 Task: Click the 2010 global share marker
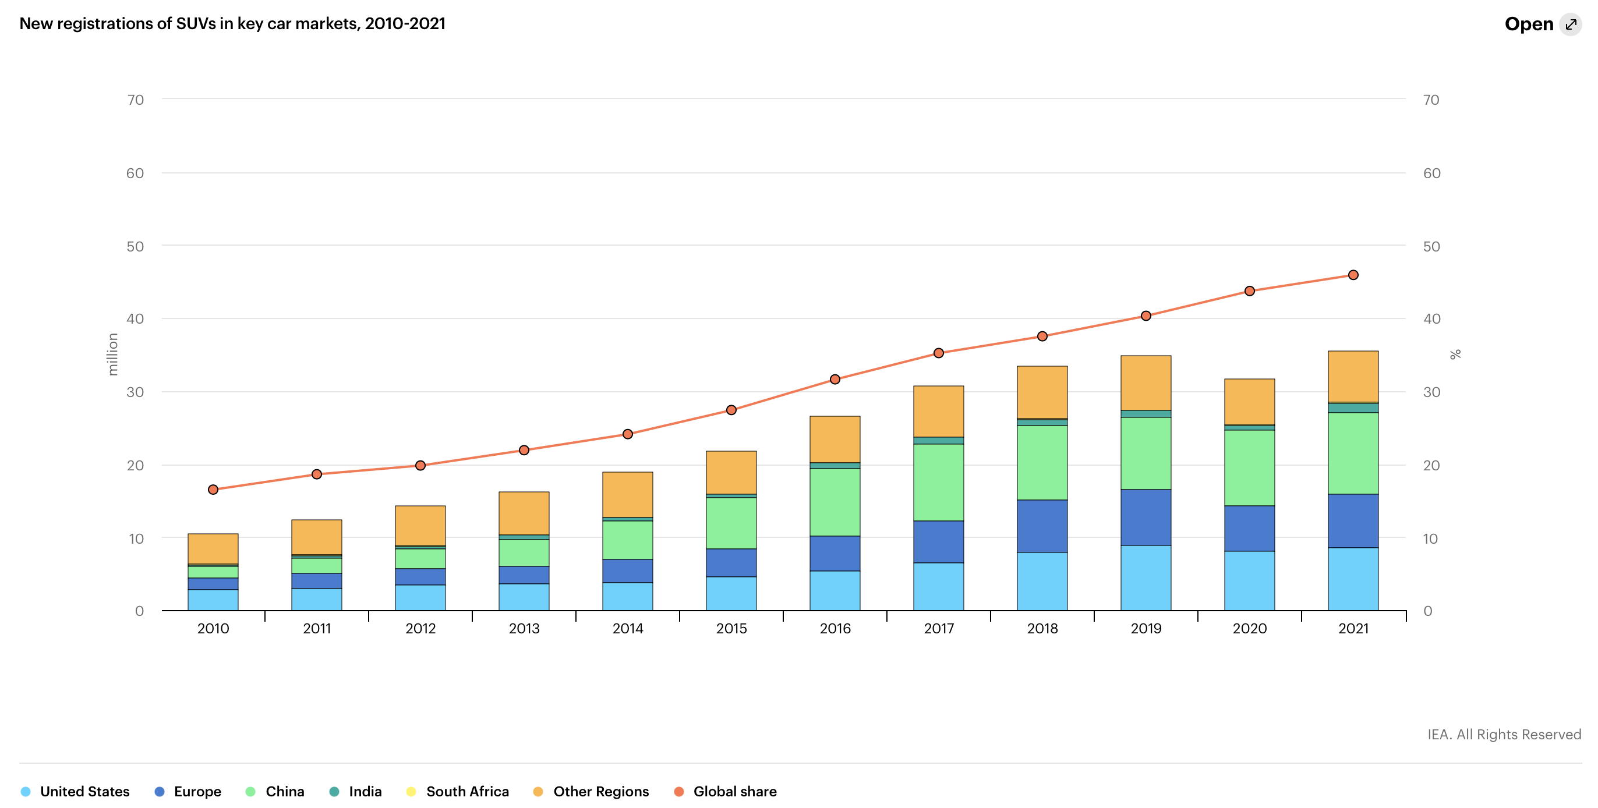[x=213, y=489]
